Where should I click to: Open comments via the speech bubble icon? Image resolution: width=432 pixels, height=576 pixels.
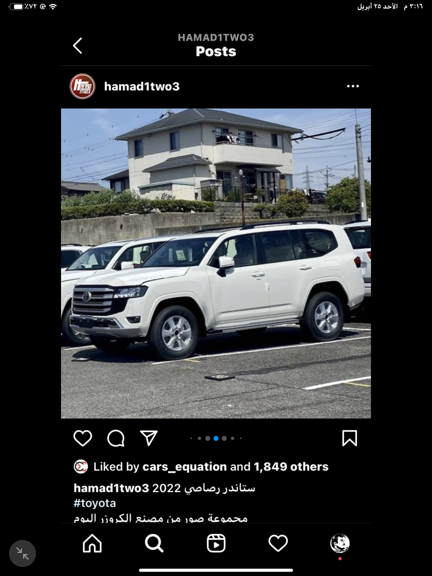pos(116,438)
